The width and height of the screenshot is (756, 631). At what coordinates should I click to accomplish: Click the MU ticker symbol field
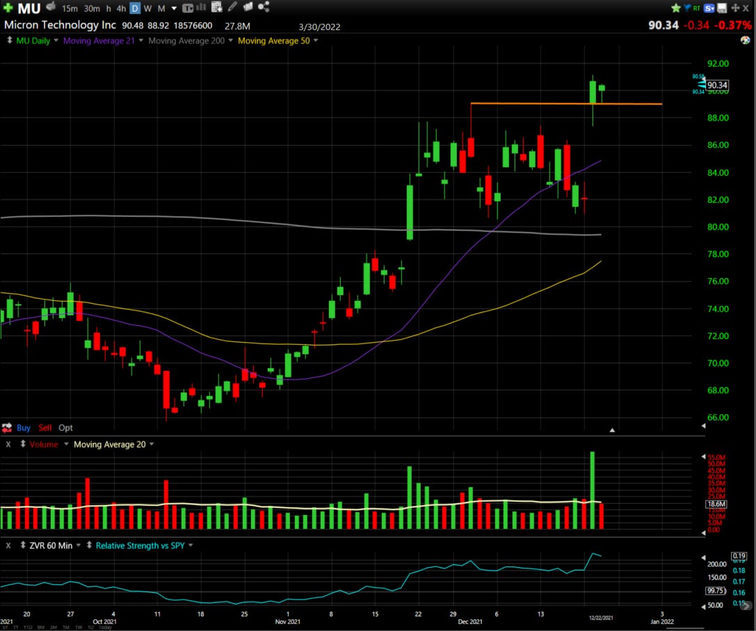coord(29,8)
